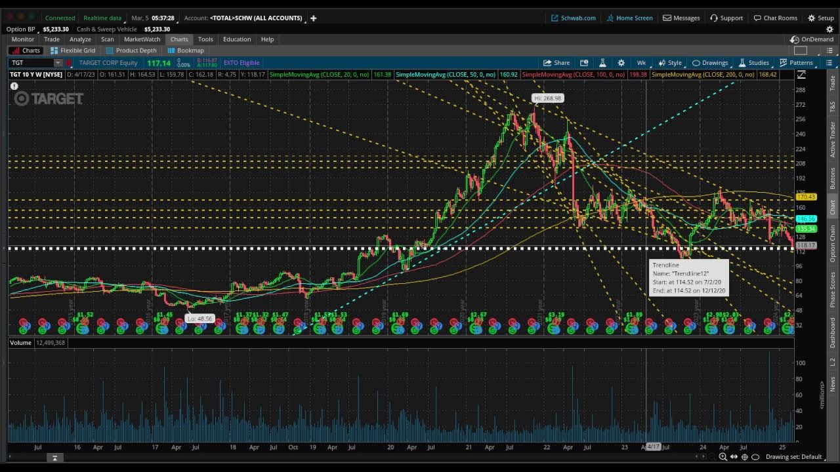Open Messages

click(x=681, y=18)
